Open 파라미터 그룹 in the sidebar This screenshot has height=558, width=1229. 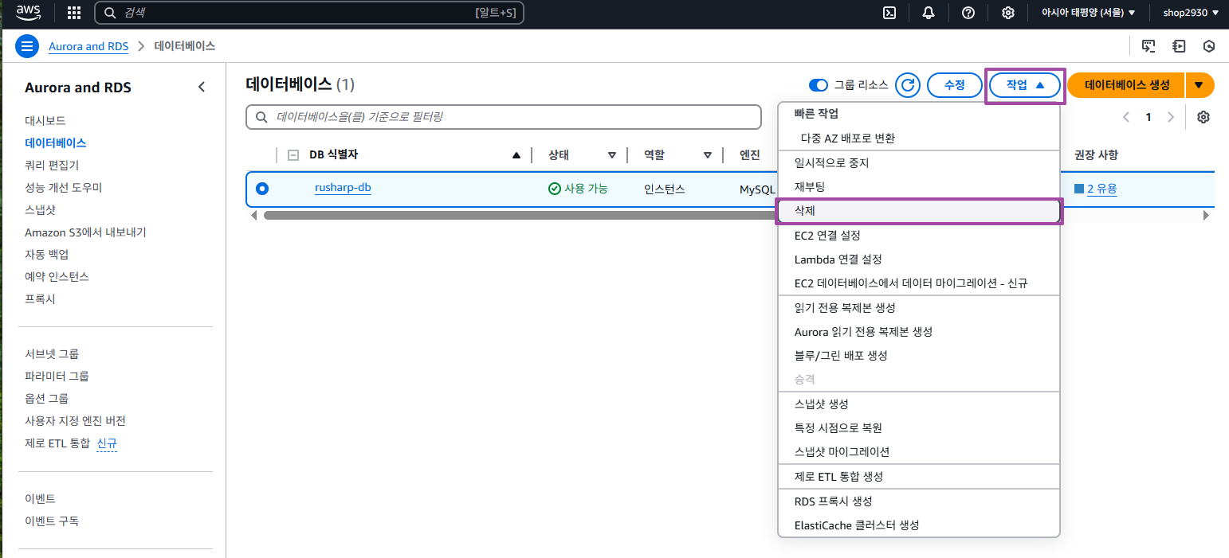click(x=57, y=376)
